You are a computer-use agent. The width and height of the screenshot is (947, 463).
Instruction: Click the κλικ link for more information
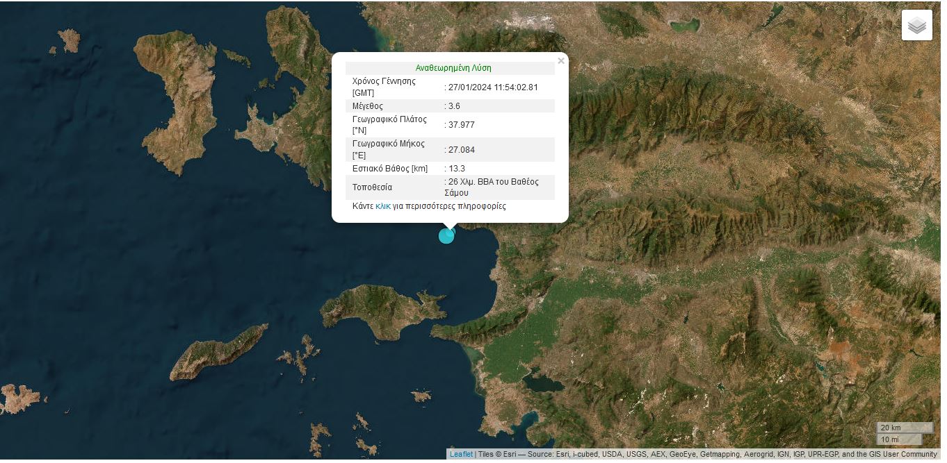383,206
